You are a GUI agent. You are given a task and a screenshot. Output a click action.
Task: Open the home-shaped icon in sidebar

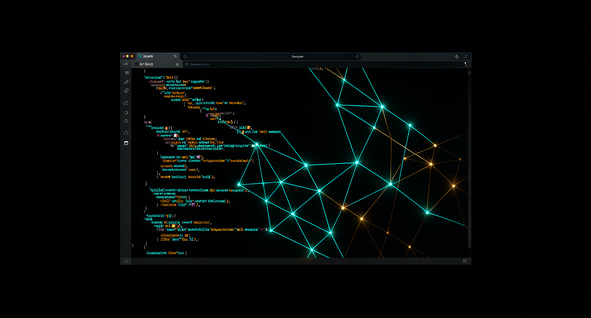(126, 103)
